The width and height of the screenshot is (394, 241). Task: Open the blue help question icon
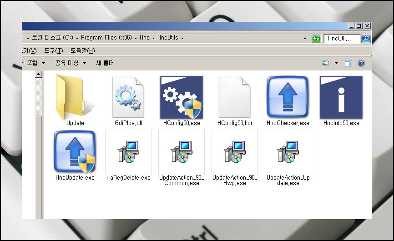click(x=361, y=63)
